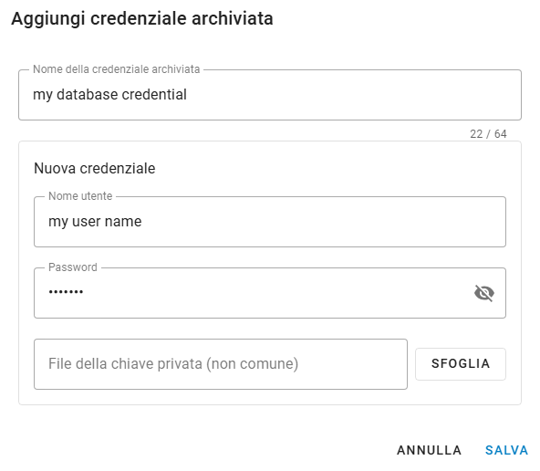The height and width of the screenshot is (471, 540).
Task: Toggle password visibility with the eye icon
Action: pyautogui.click(x=484, y=293)
